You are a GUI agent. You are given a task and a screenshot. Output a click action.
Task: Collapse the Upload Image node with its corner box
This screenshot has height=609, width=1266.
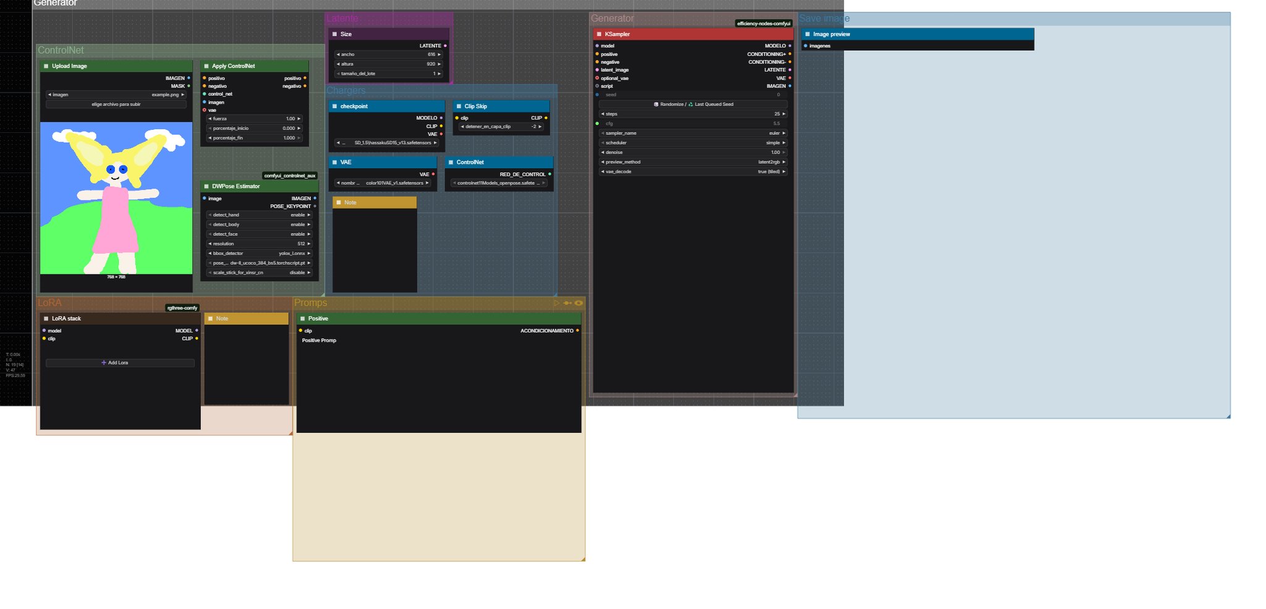coord(46,66)
